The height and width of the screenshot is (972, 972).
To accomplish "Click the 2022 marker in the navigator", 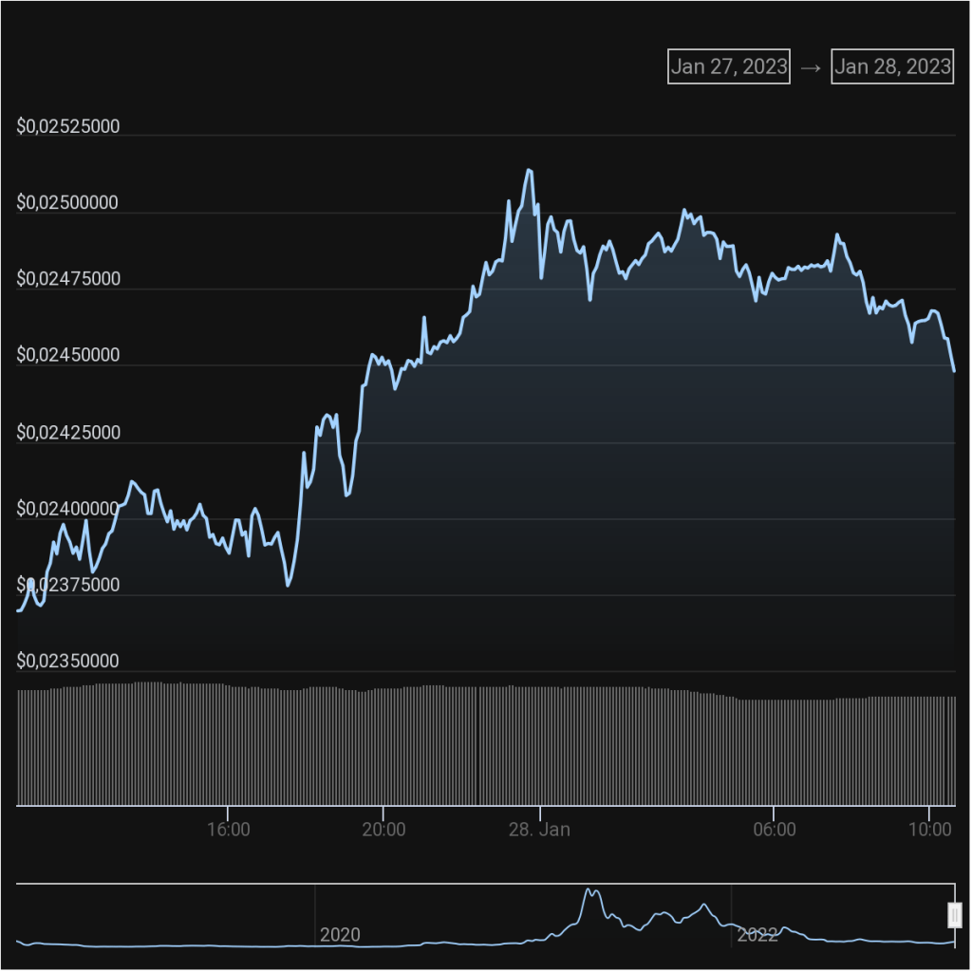I will click(x=757, y=935).
